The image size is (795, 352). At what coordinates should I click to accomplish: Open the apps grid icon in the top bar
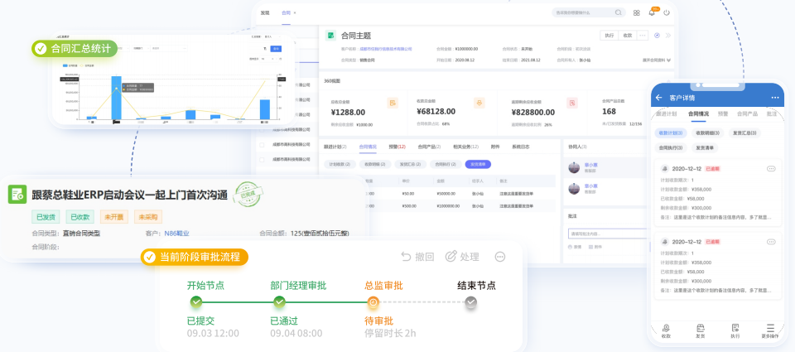tap(636, 12)
